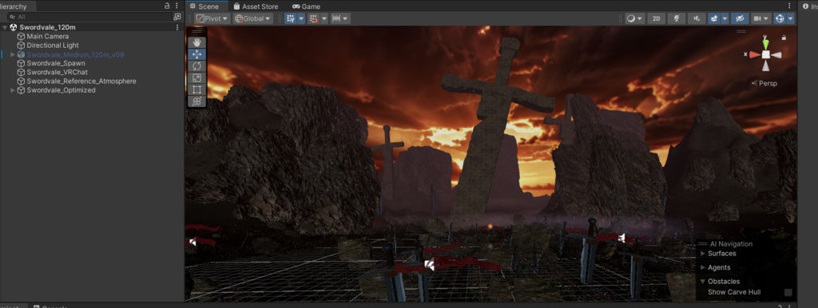Click Unity scene icon beside Swordvale_120m
818x308 pixels.
14,27
